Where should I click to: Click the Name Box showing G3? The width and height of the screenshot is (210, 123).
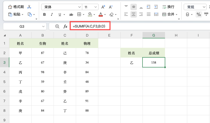22,26
